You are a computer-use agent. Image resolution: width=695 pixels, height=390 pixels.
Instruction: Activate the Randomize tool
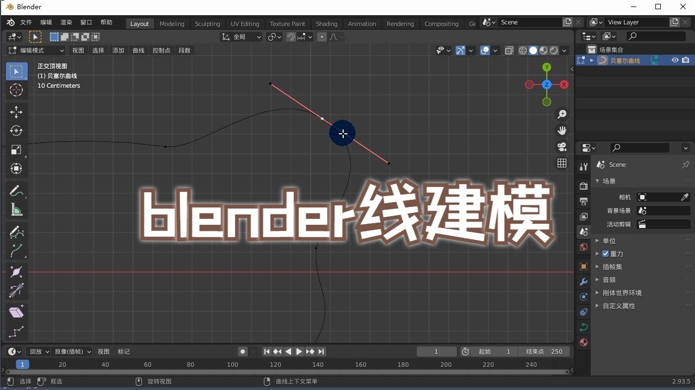pos(16,331)
